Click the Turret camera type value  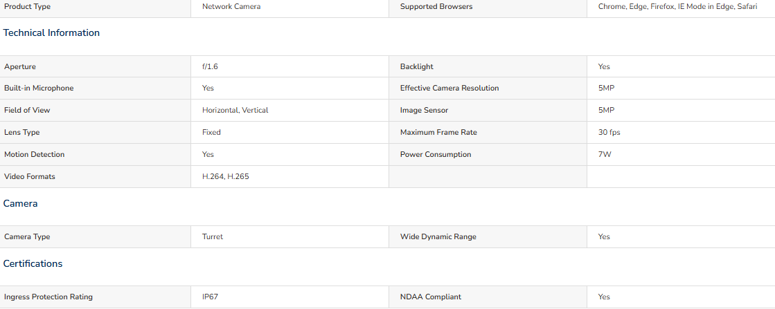[x=213, y=237]
